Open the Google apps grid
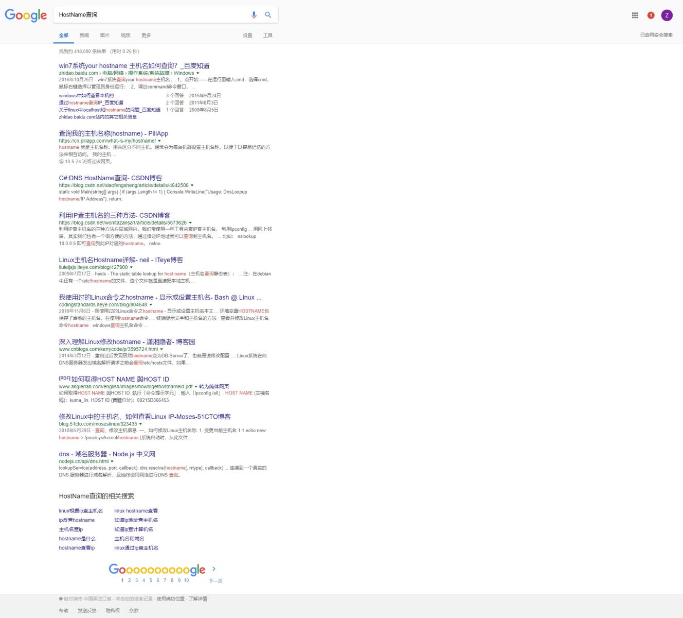683x618 pixels. tap(635, 15)
